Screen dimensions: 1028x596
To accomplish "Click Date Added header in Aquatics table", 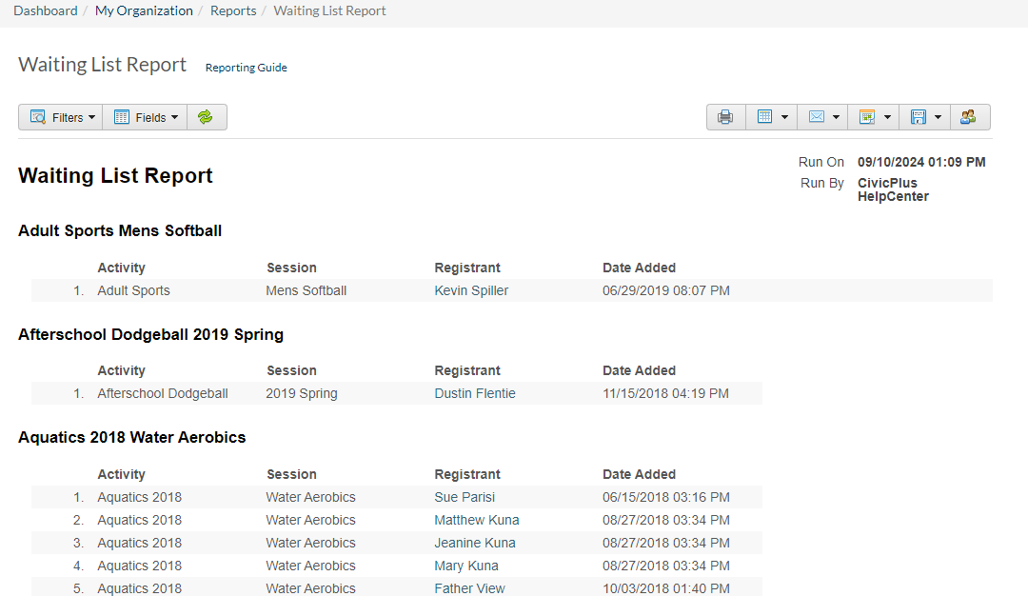I will pos(640,474).
